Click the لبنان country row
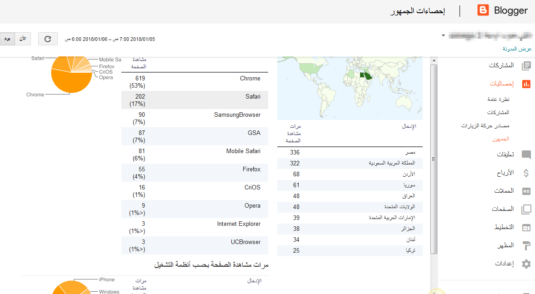This screenshot has width=535, height=294. pos(350,240)
